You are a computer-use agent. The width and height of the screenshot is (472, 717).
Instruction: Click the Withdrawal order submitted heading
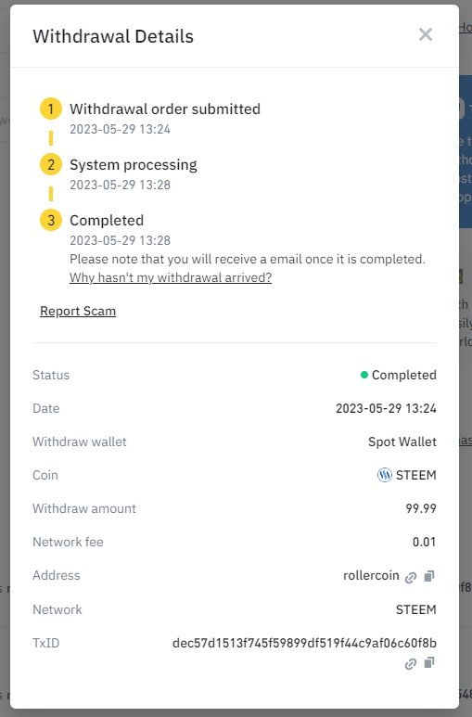[165, 109]
